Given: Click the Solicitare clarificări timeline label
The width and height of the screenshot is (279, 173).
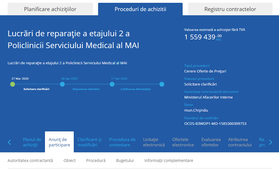Looking at the screenshot, I should [x=36, y=89].
